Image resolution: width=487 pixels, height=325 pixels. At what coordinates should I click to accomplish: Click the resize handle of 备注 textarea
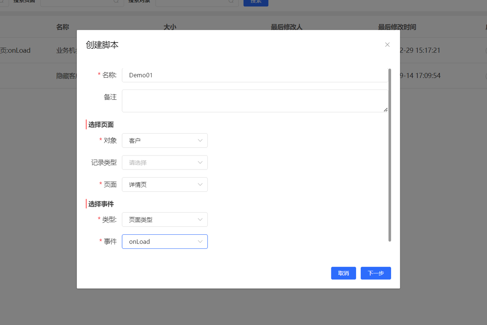tap(385, 110)
